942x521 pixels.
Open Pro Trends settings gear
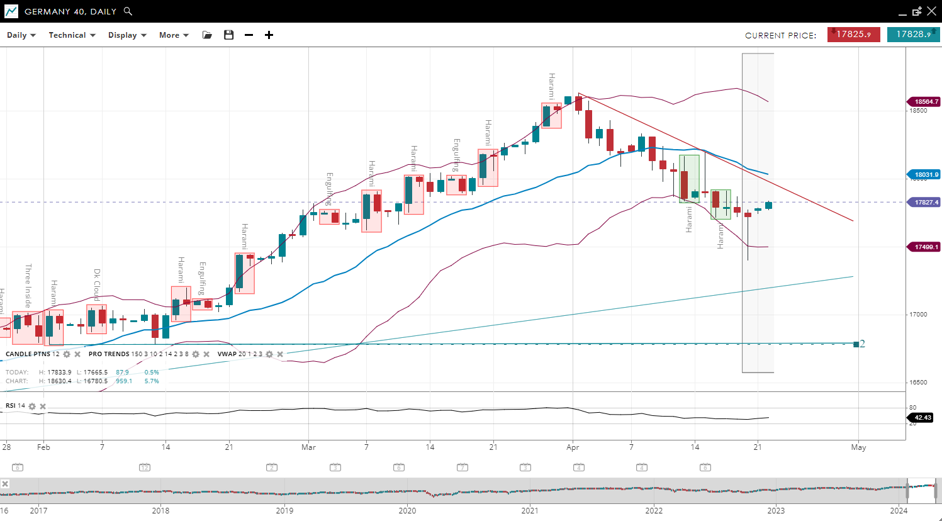[196, 354]
